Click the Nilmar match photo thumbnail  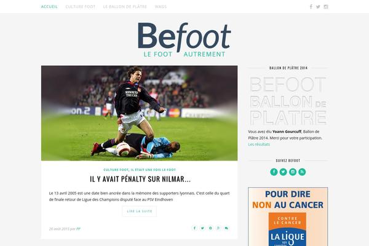tap(140, 113)
